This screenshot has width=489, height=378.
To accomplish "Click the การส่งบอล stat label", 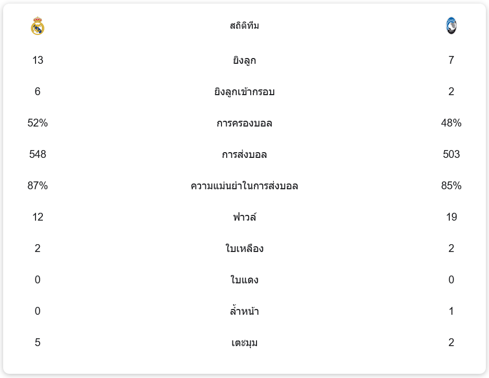I will click(x=245, y=155).
